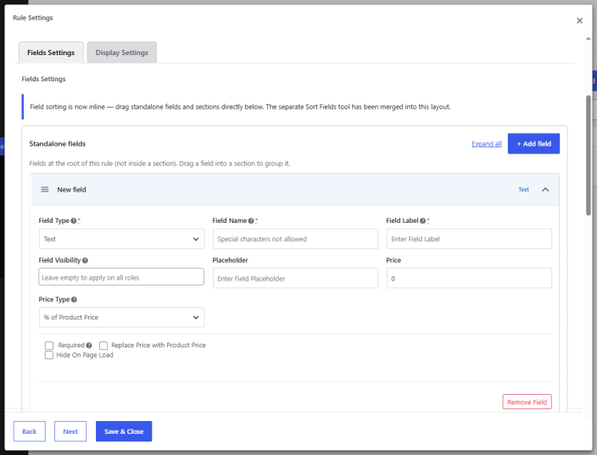Focus the Field Label input

(x=469, y=239)
